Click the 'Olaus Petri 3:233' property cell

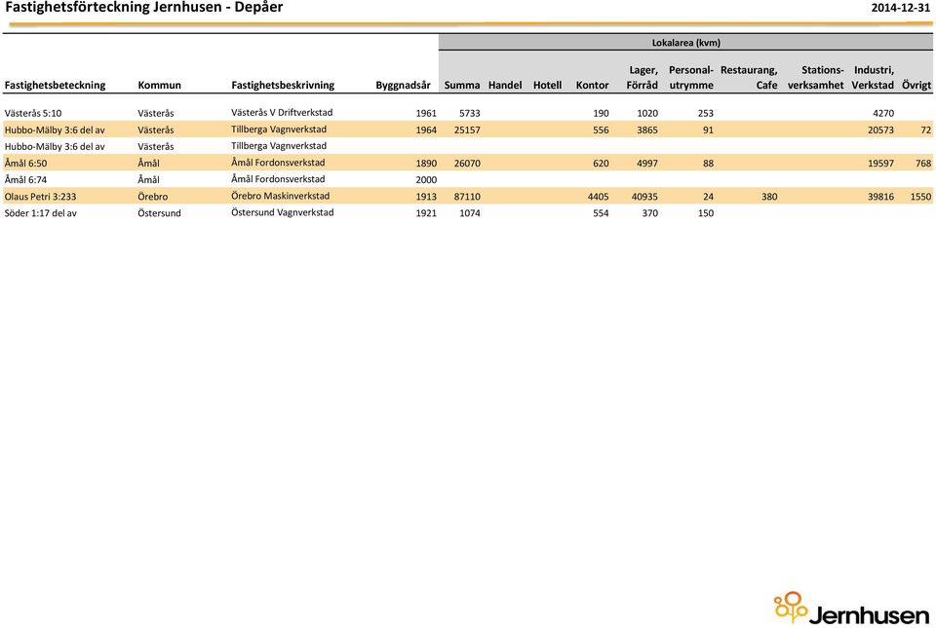40,197
